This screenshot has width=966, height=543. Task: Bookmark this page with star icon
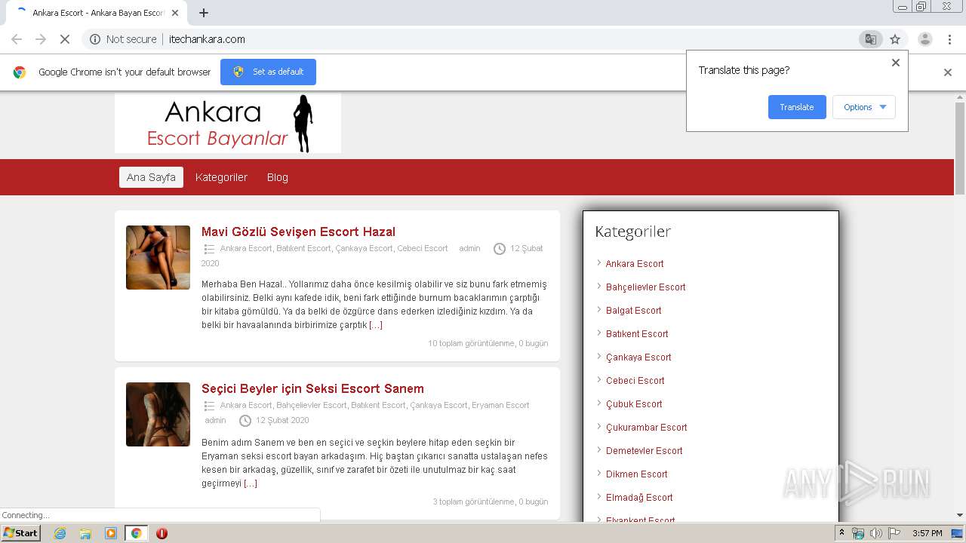(x=895, y=39)
